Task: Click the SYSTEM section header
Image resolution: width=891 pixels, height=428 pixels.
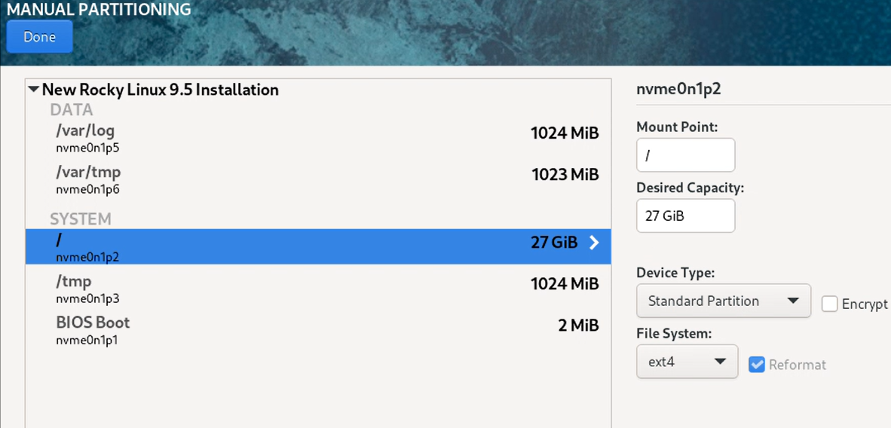Action: 81,219
